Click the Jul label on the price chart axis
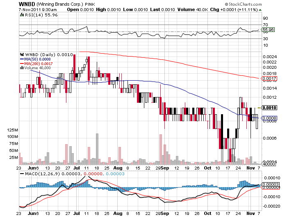 (77, 168)
